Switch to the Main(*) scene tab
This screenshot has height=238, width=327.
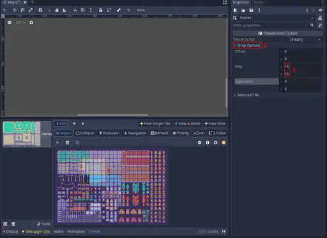click(x=14, y=3)
